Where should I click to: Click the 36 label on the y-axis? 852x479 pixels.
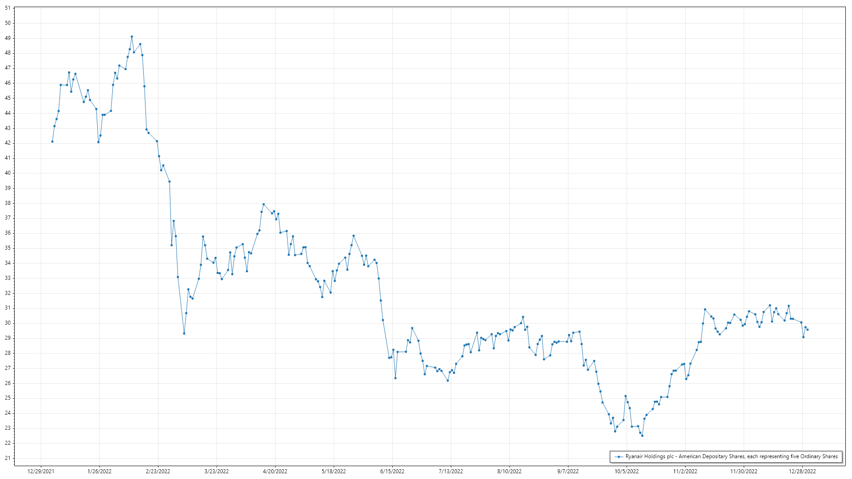8,233
